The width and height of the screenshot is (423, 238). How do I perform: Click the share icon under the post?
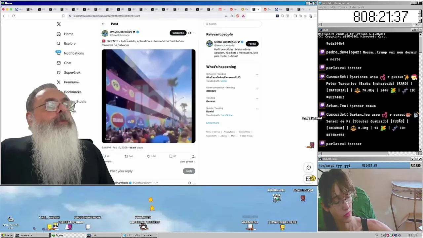[x=193, y=156]
